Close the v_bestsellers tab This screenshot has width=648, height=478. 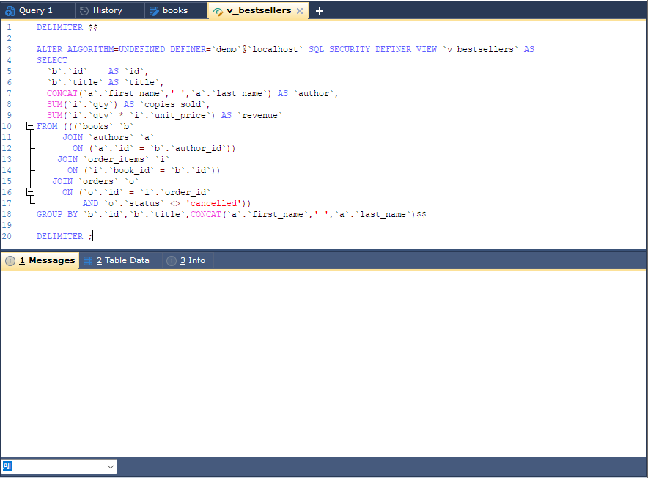click(300, 11)
